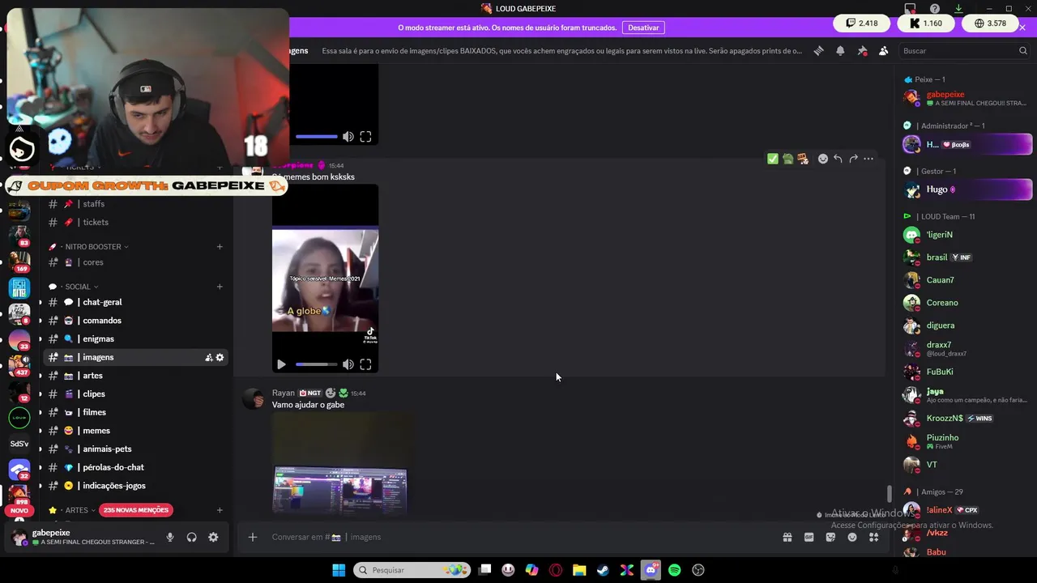Open member gabepeixe in member list
The width and height of the screenshot is (1037, 583).
pos(965,99)
